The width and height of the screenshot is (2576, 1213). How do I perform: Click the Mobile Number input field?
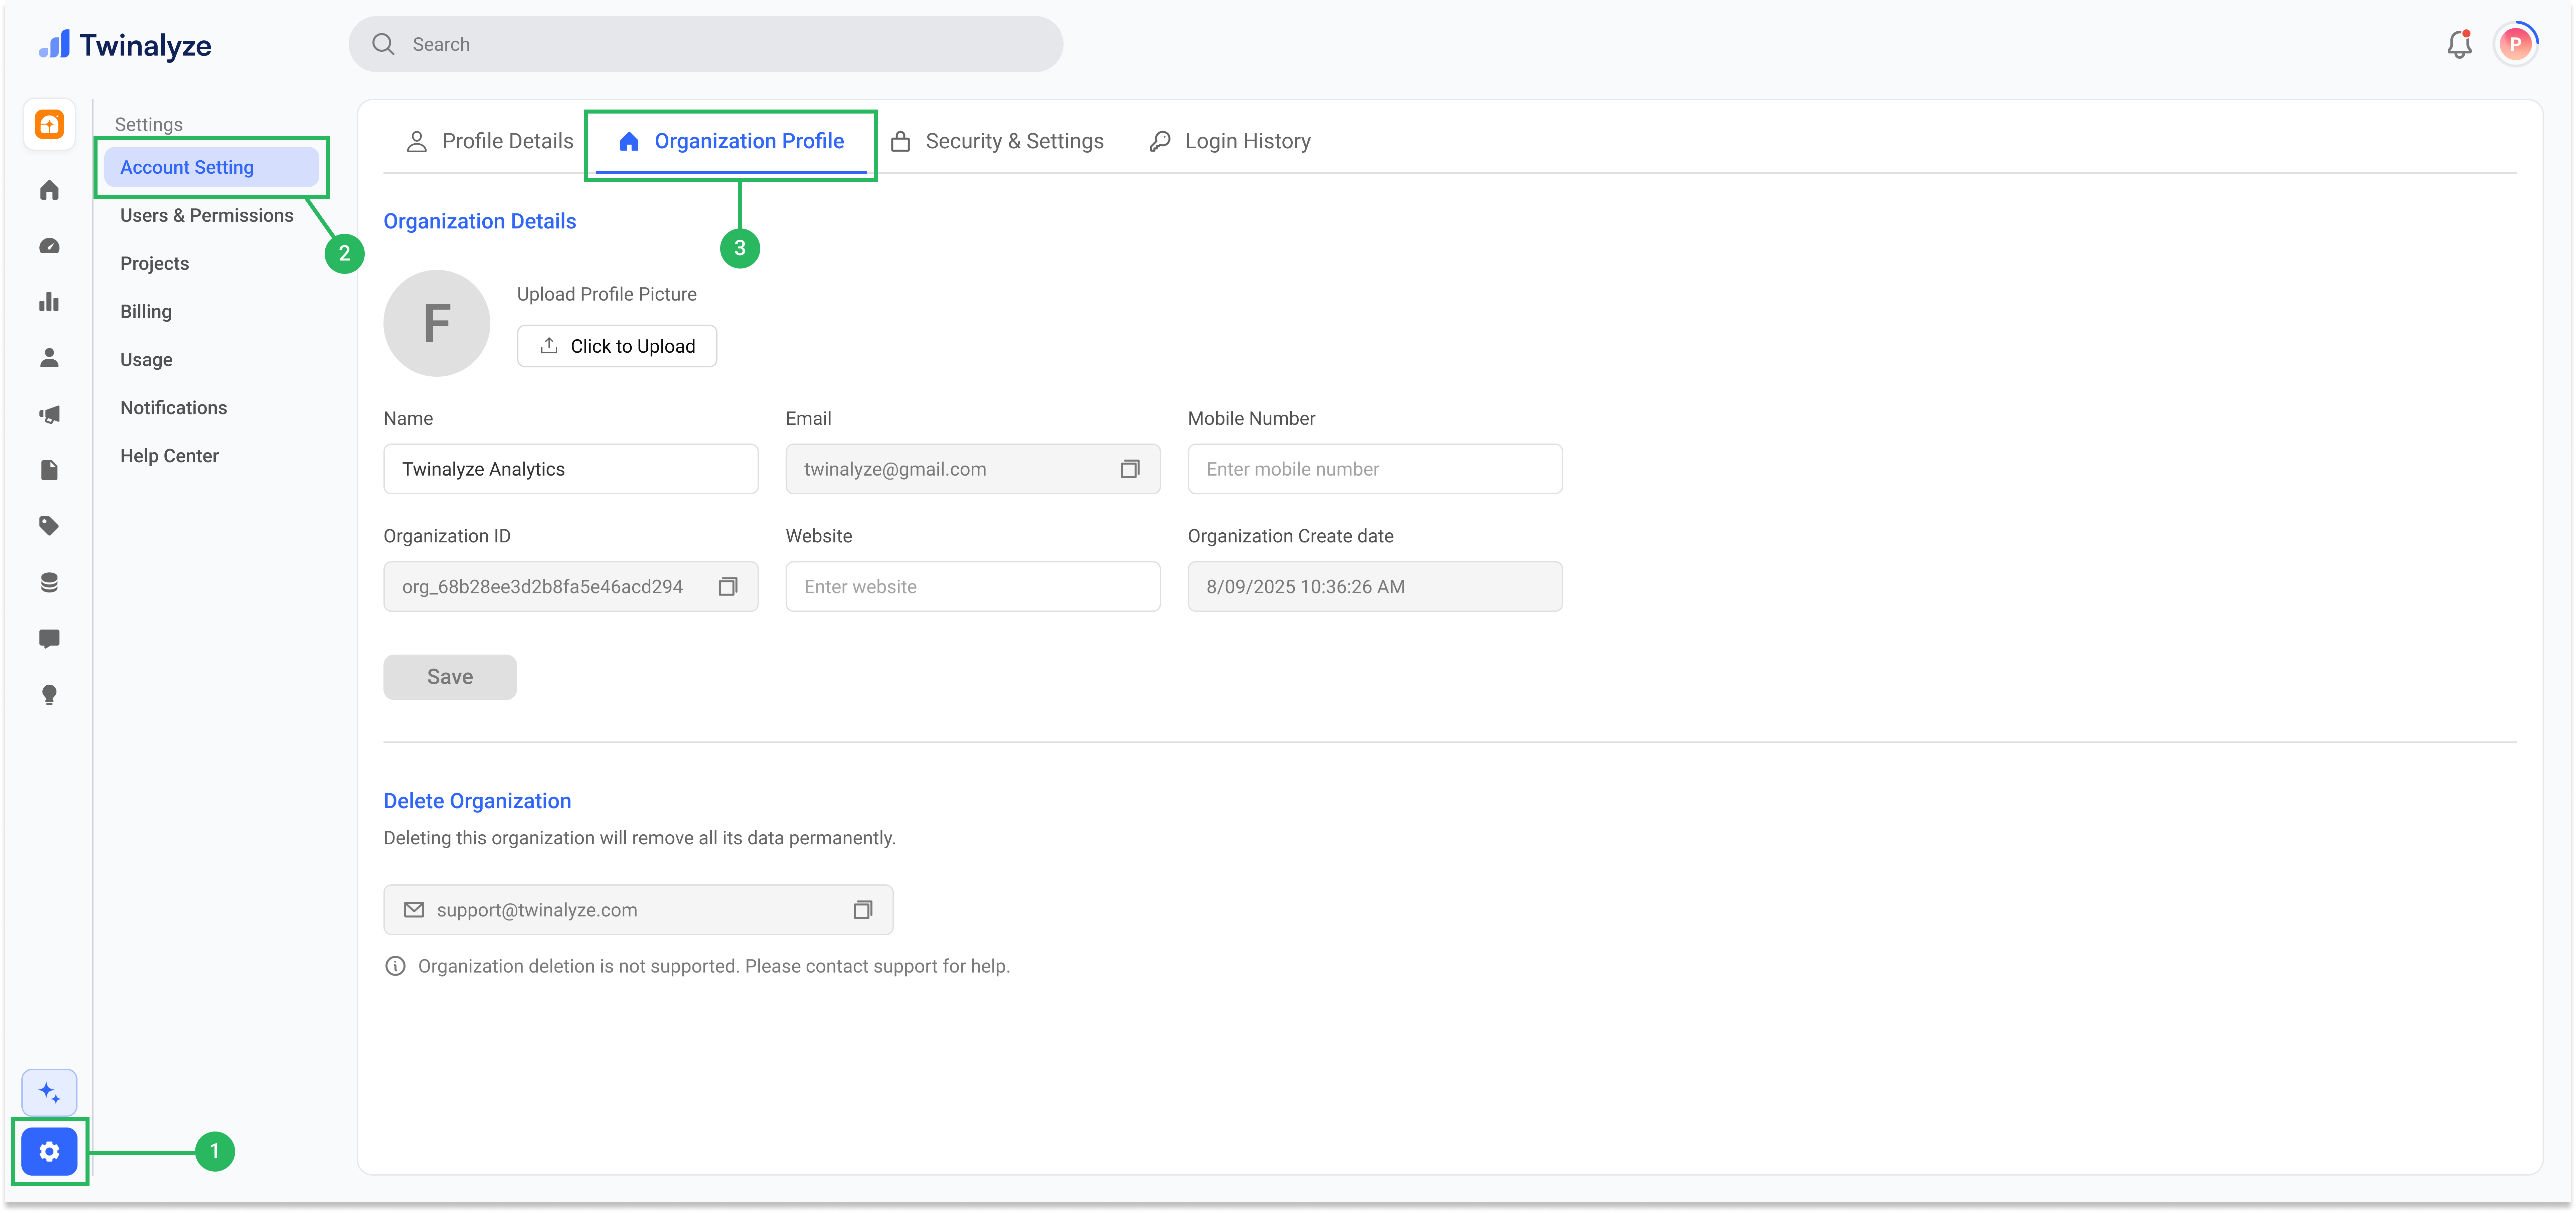[x=1375, y=469]
